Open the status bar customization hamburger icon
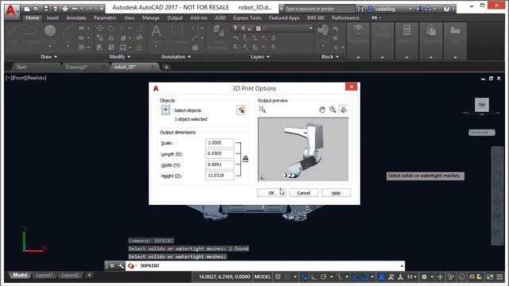This screenshot has height=286, width=509. [499, 277]
